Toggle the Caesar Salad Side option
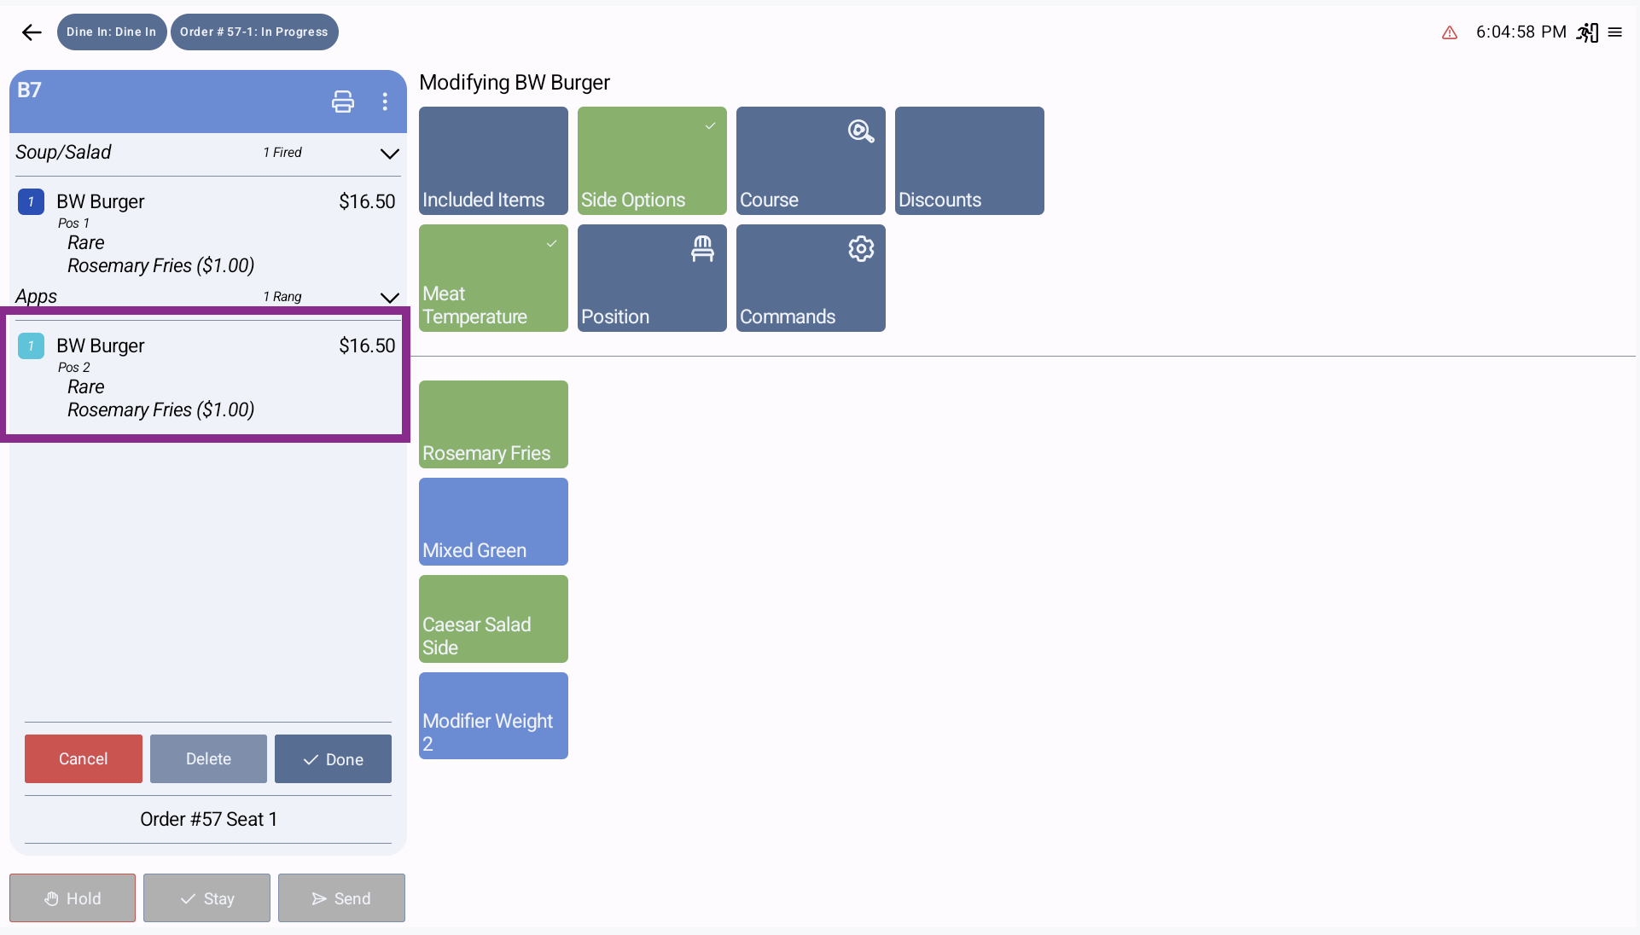The height and width of the screenshot is (935, 1640). coord(493,618)
